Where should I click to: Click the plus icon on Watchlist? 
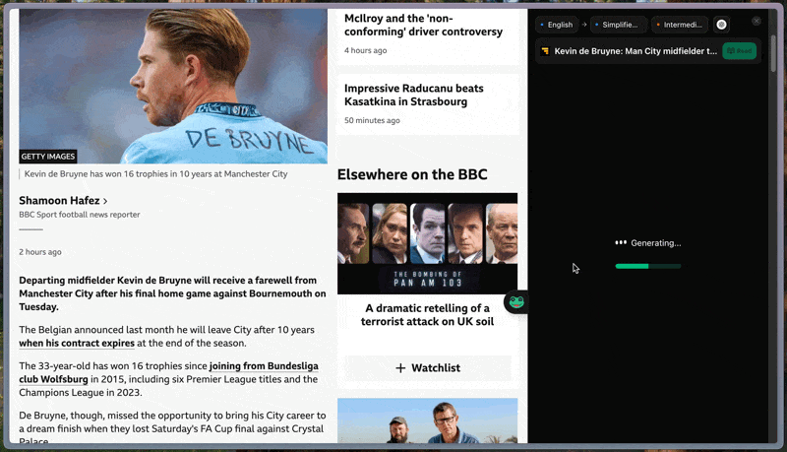pyautogui.click(x=400, y=368)
